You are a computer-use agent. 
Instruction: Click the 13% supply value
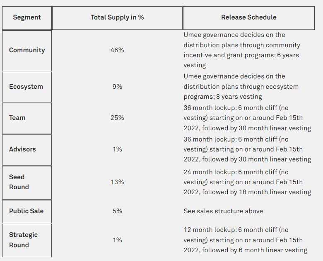pos(117,182)
